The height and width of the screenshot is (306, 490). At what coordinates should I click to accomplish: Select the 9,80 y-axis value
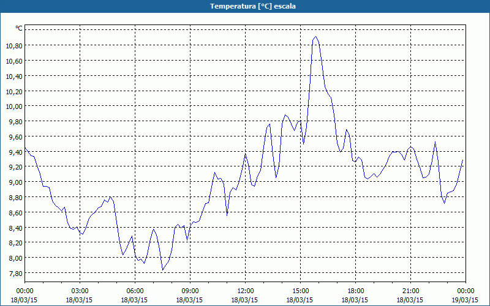pos(16,122)
